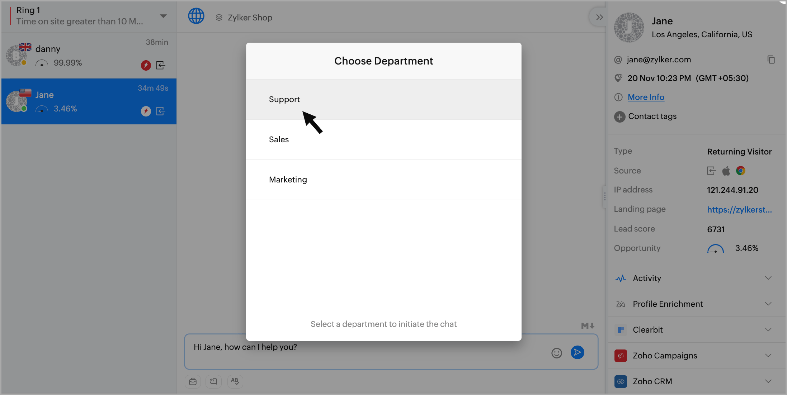Open the landing page URL link
Screen dimensions: 787x395
739,210
